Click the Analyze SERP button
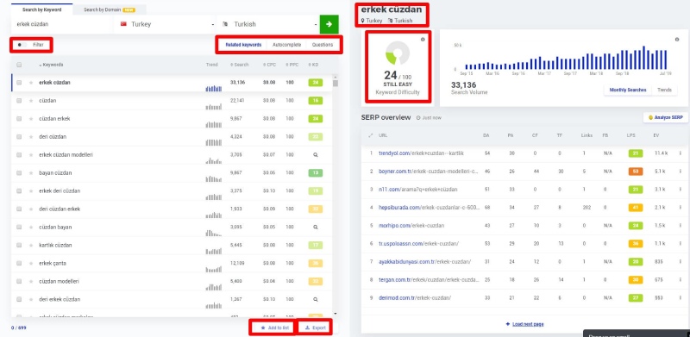690x337 pixels. point(665,117)
